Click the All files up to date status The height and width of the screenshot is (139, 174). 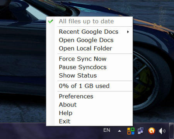89,21
